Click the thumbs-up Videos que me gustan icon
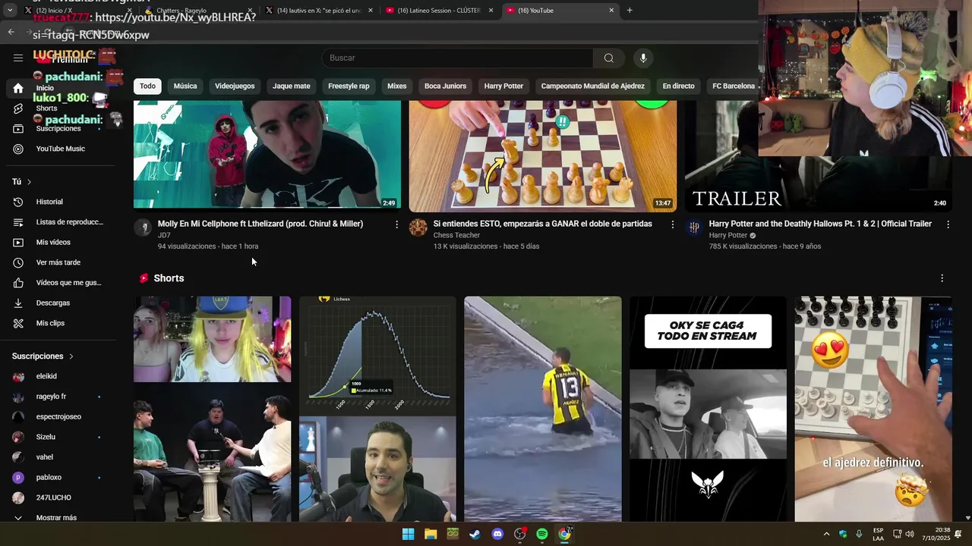 pyautogui.click(x=18, y=283)
